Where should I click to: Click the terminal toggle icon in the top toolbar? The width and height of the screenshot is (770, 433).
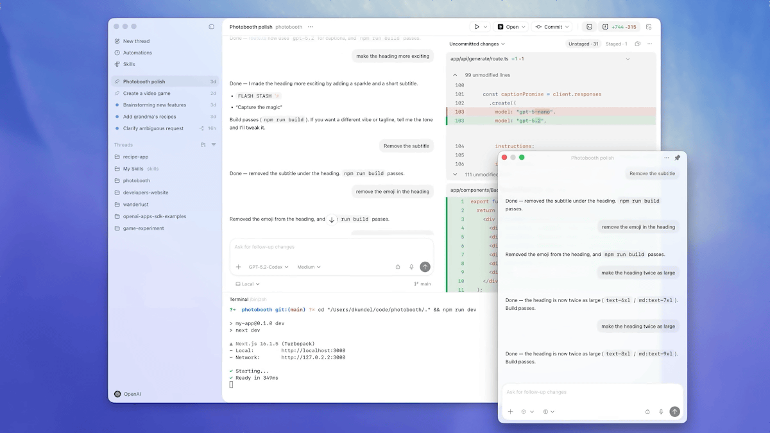point(589,27)
